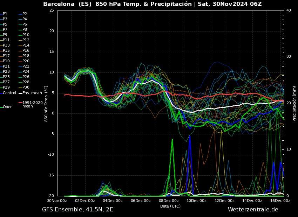Click the 15 temperature axis value
Image resolution: width=298 pixels, height=217 pixels.
pyautogui.click(x=52, y=52)
